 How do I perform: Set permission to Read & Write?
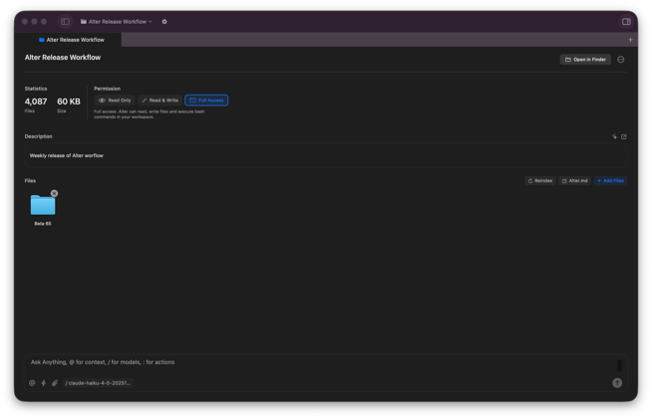tap(161, 101)
